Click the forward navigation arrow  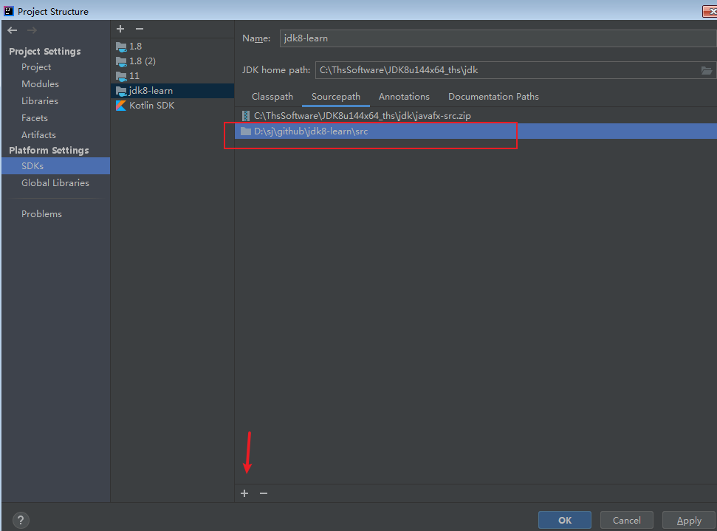point(32,30)
